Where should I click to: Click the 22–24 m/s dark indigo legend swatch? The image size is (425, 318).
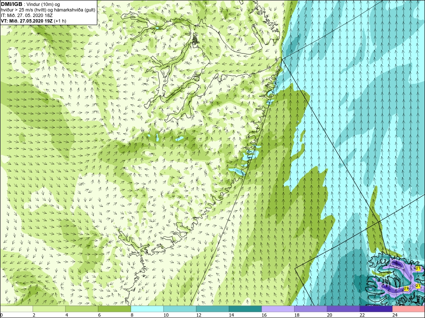point(376,309)
